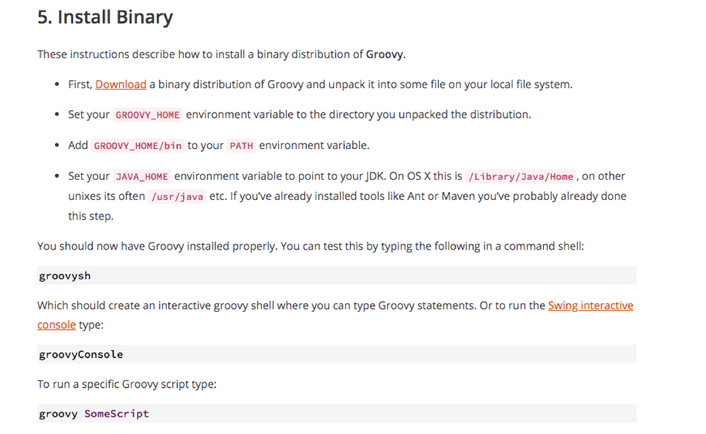Viewport: 706px width, 434px height.
Task: Click 'These instructions describe' intro sentence
Action: (x=222, y=54)
